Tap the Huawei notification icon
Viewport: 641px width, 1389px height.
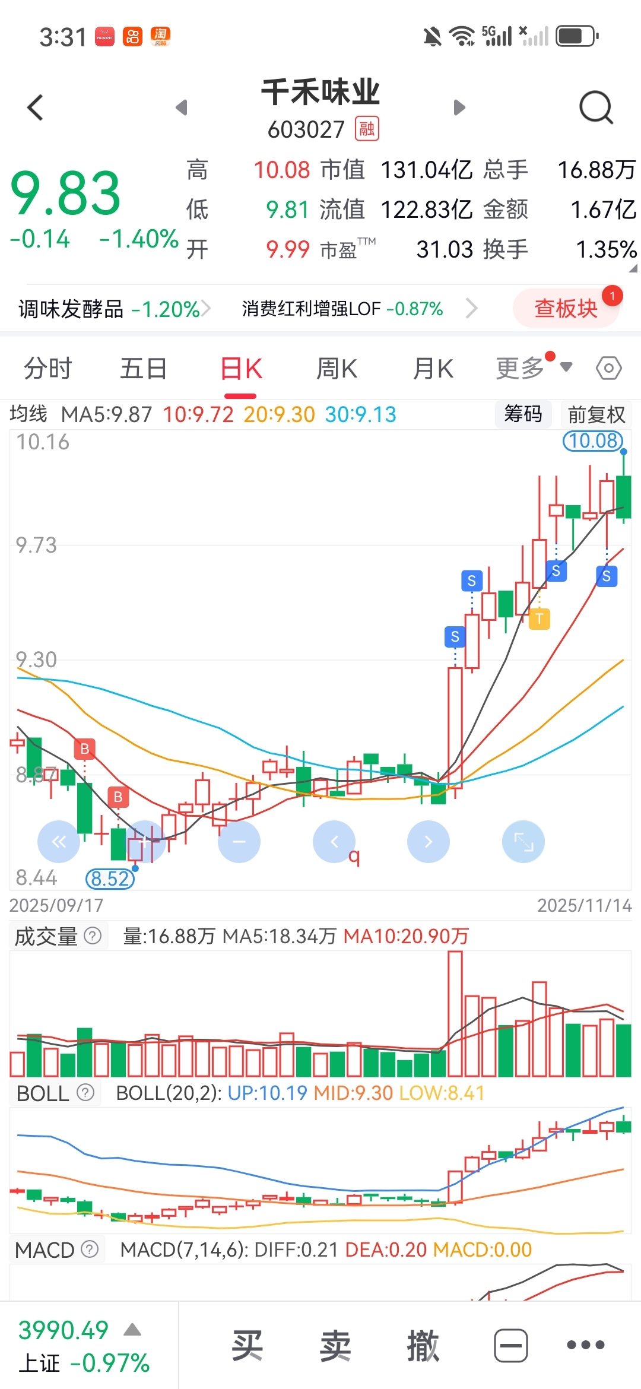(x=104, y=37)
